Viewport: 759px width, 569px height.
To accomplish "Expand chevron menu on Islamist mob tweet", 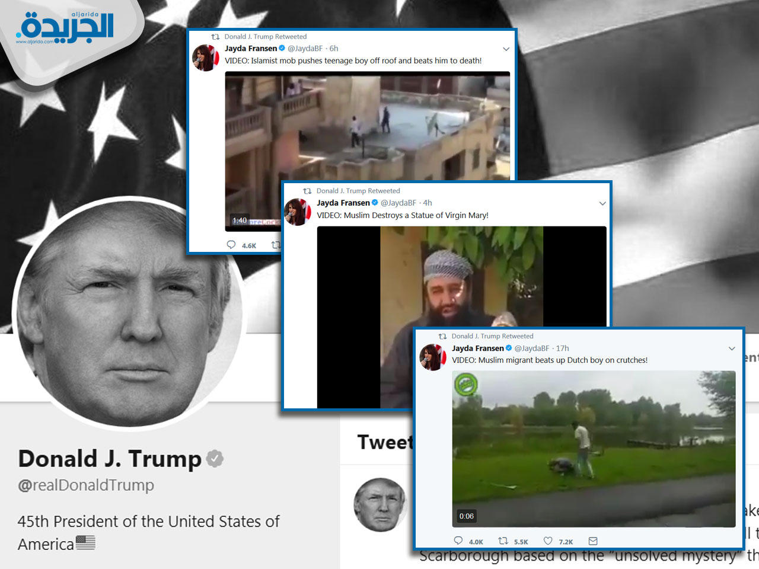I will coord(506,49).
